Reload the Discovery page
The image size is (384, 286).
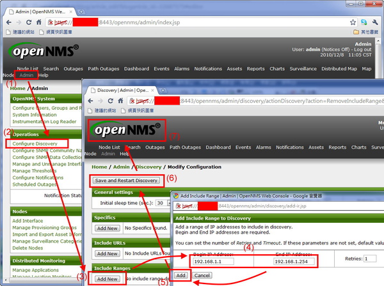point(111,101)
